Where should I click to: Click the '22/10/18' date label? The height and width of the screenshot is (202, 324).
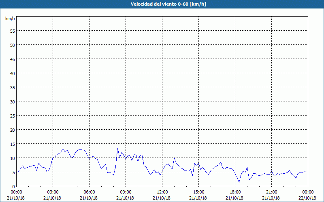point(307,198)
